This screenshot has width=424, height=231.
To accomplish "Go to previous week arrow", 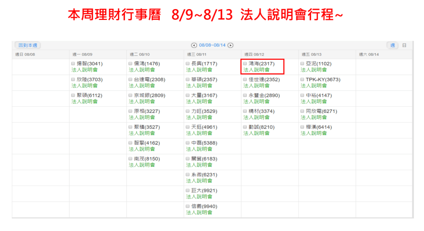I will pyautogui.click(x=194, y=45).
